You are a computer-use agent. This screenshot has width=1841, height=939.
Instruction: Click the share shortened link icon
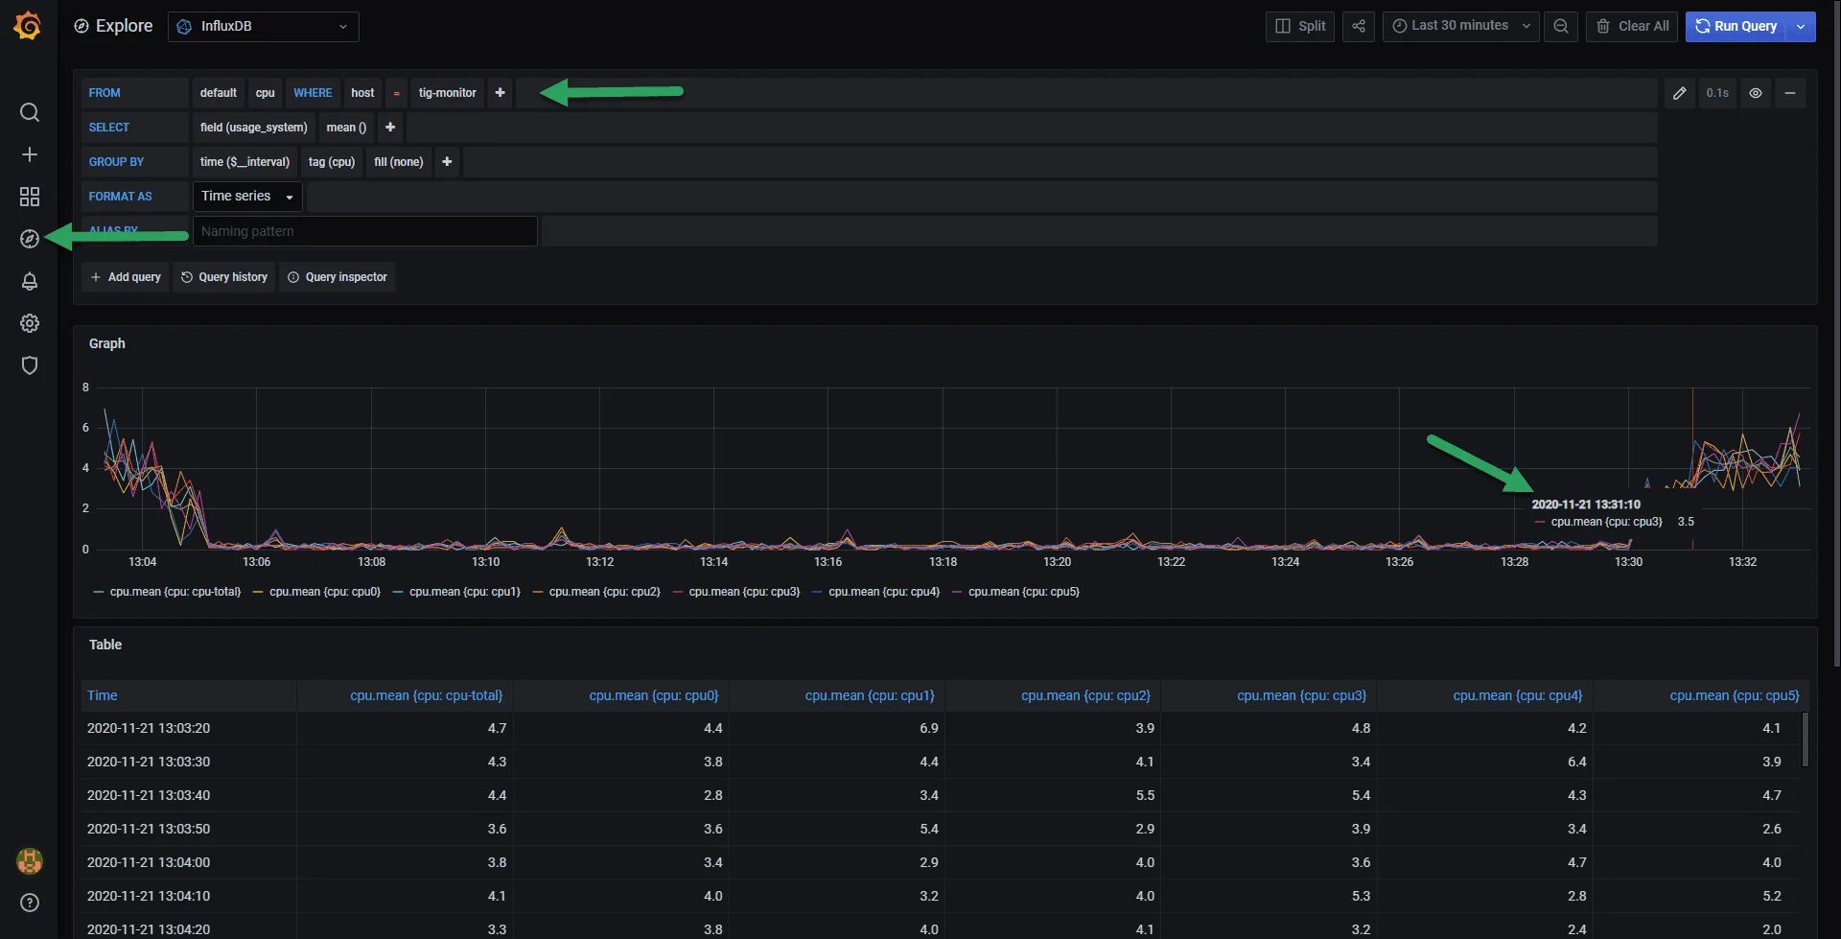[x=1359, y=26]
